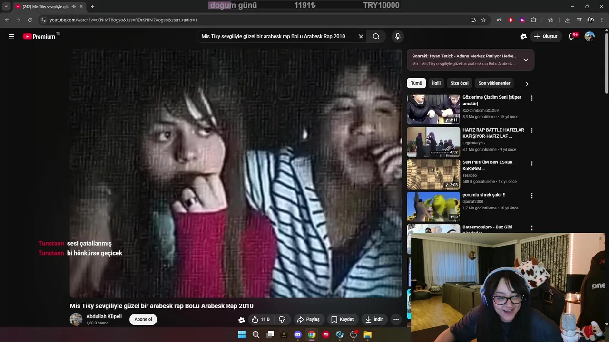Start voice search with the microphone
609x342 pixels.
(x=398, y=37)
